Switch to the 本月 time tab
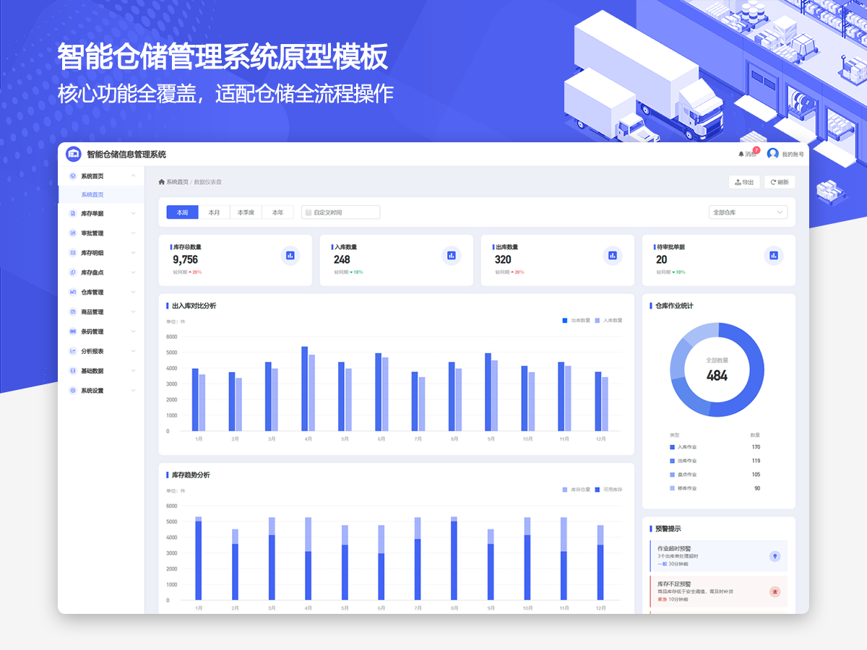 [214, 212]
